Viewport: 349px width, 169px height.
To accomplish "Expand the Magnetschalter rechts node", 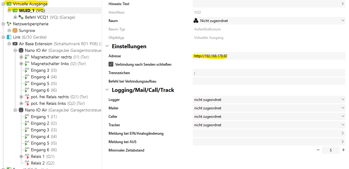I will point(21,57).
